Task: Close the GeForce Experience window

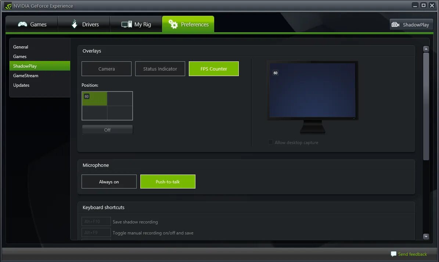Action: [432, 6]
